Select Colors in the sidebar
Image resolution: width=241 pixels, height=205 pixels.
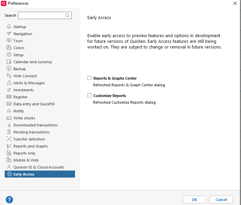[19, 48]
